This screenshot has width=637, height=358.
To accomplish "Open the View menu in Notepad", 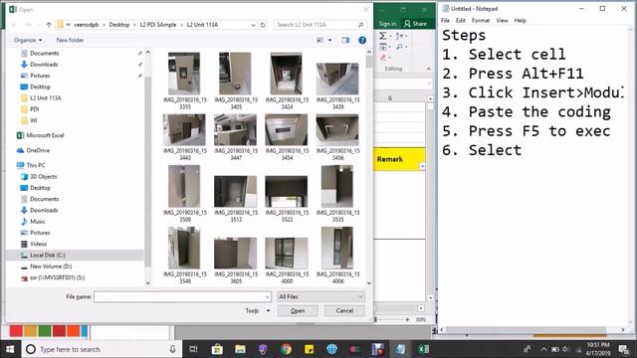I will tap(502, 20).
